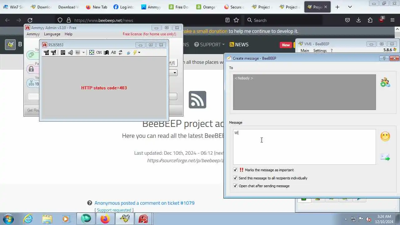
Task: Click the help question mark button in Create message dialog
Action: (x=384, y=58)
